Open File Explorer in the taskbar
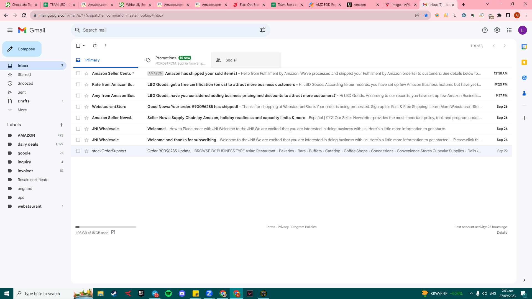 (x=100, y=293)
